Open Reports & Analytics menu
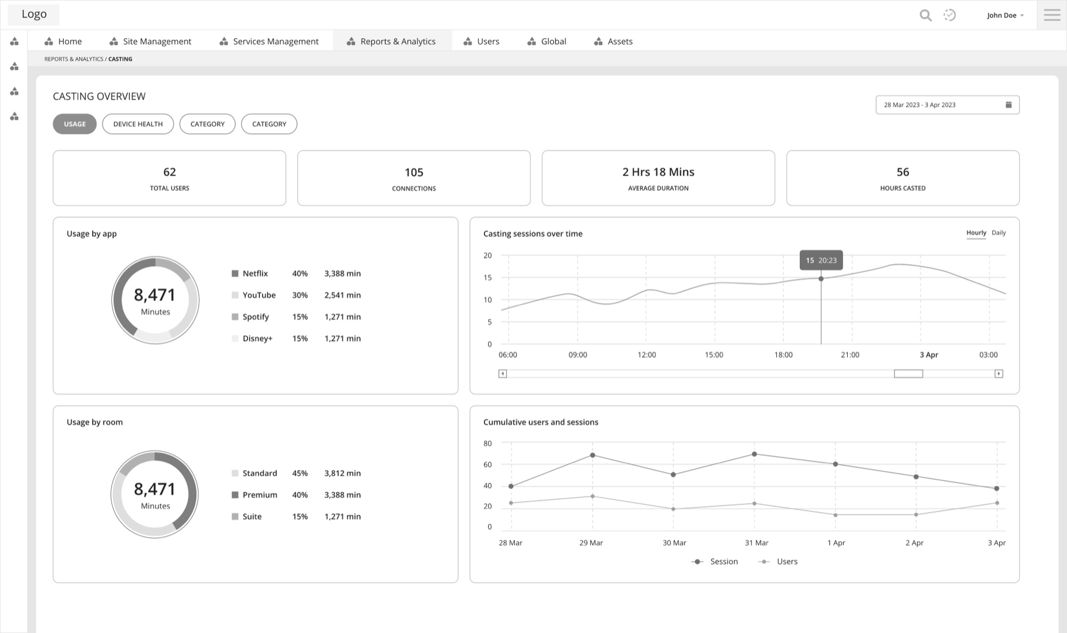The height and width of the screenshot is (633, 1067). tap(392, 41)
